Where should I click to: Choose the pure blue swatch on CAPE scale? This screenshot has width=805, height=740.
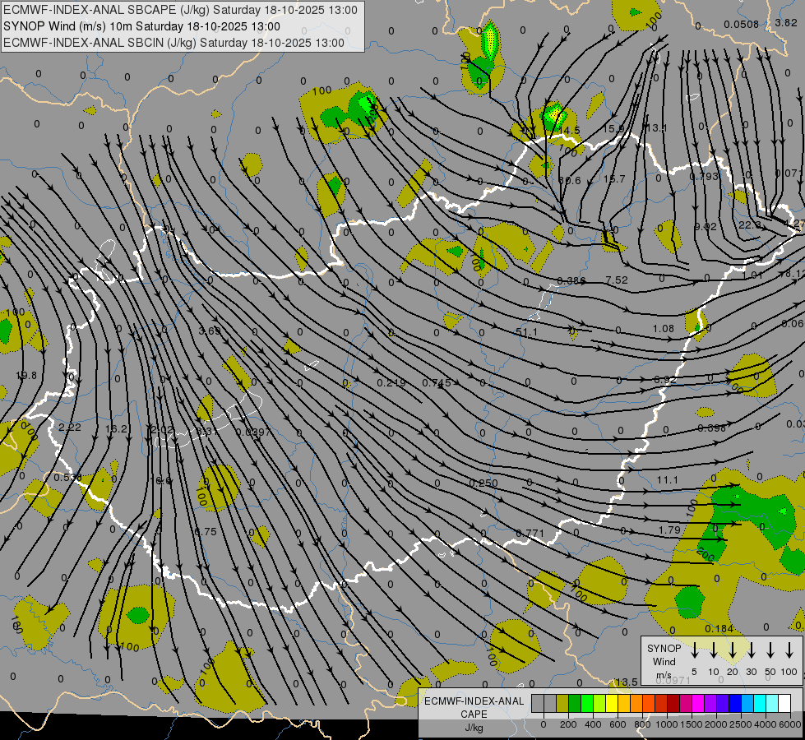click(735, 704)
